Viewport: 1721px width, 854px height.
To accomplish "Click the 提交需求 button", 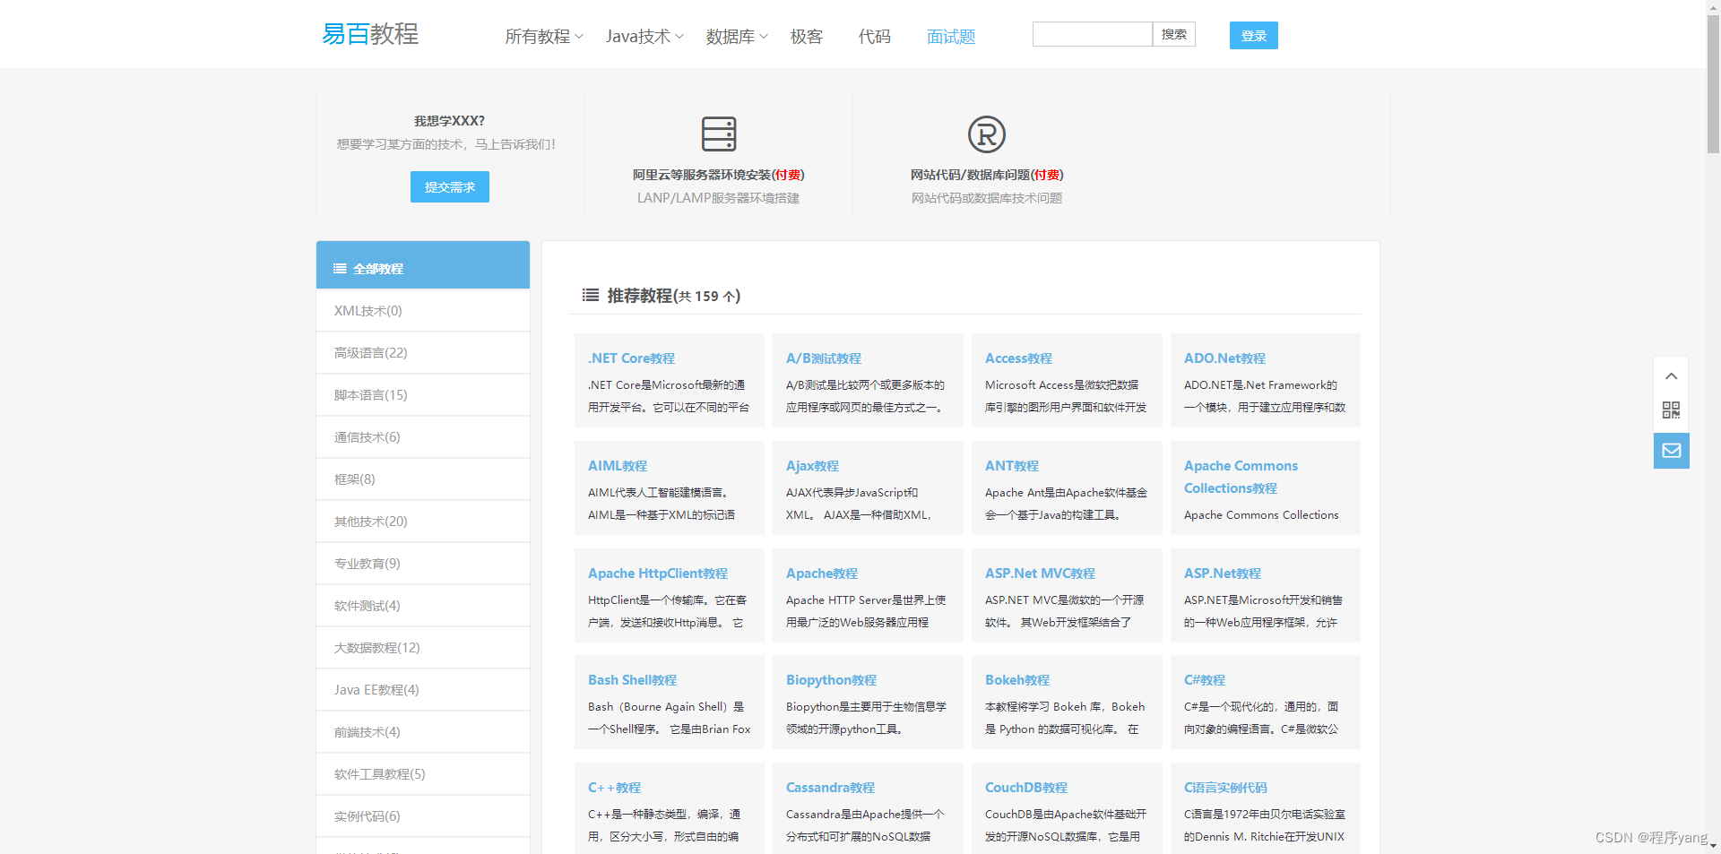I will [450, 186].
